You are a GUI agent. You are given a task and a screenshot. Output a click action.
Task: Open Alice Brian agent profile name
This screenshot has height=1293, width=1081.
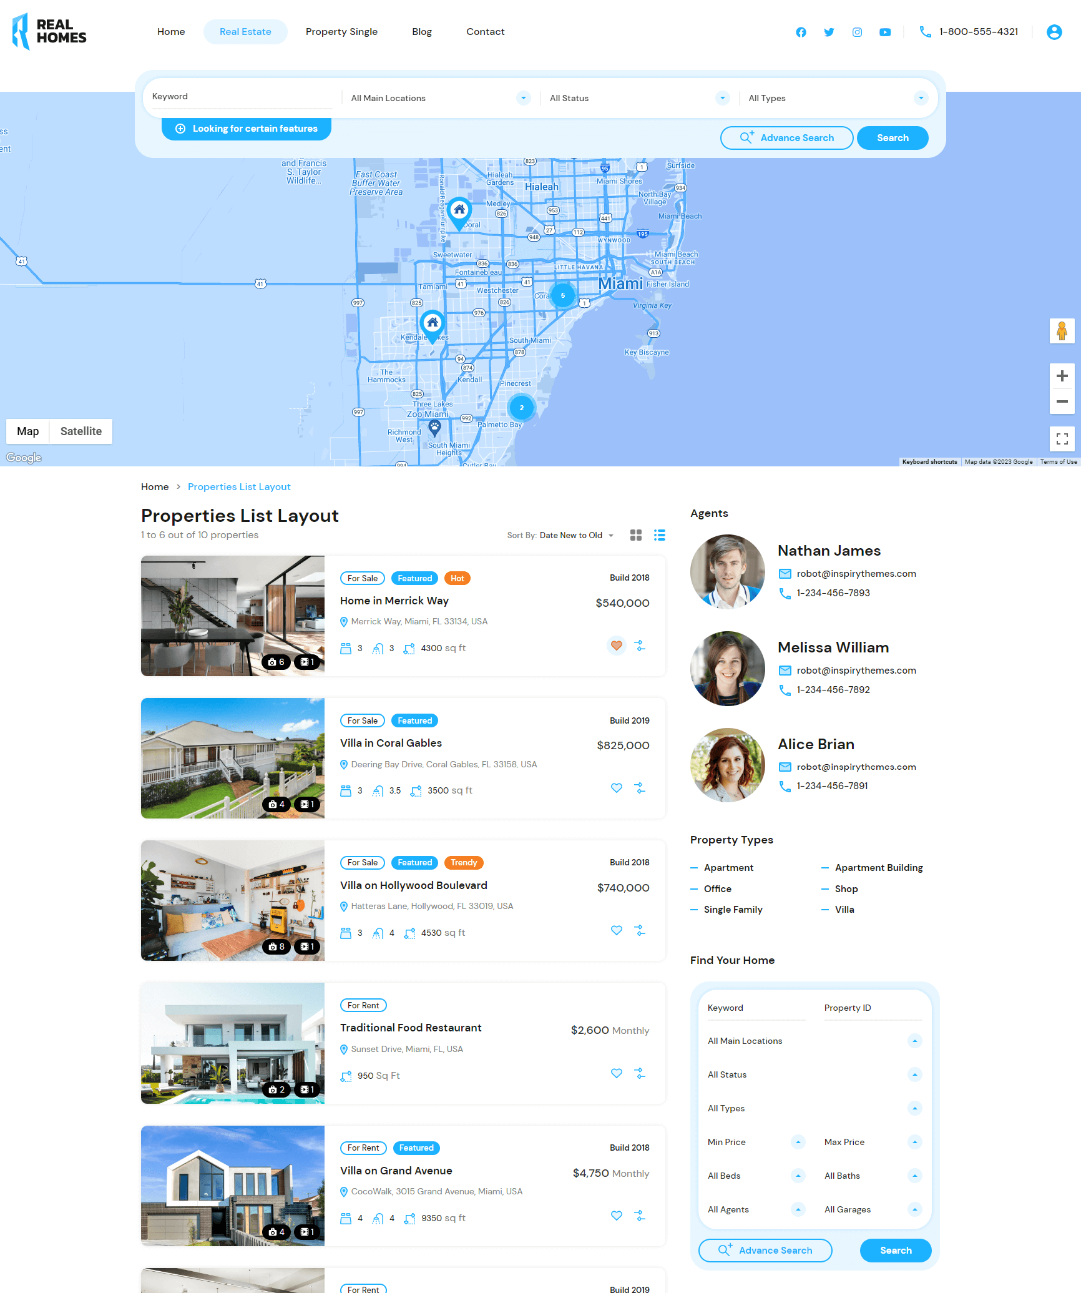816,744
